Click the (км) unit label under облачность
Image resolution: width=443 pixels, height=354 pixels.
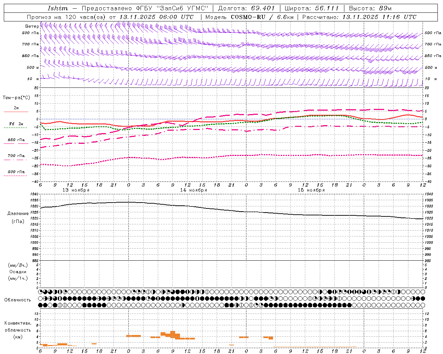pyautogui.click(x=18, y=337)
